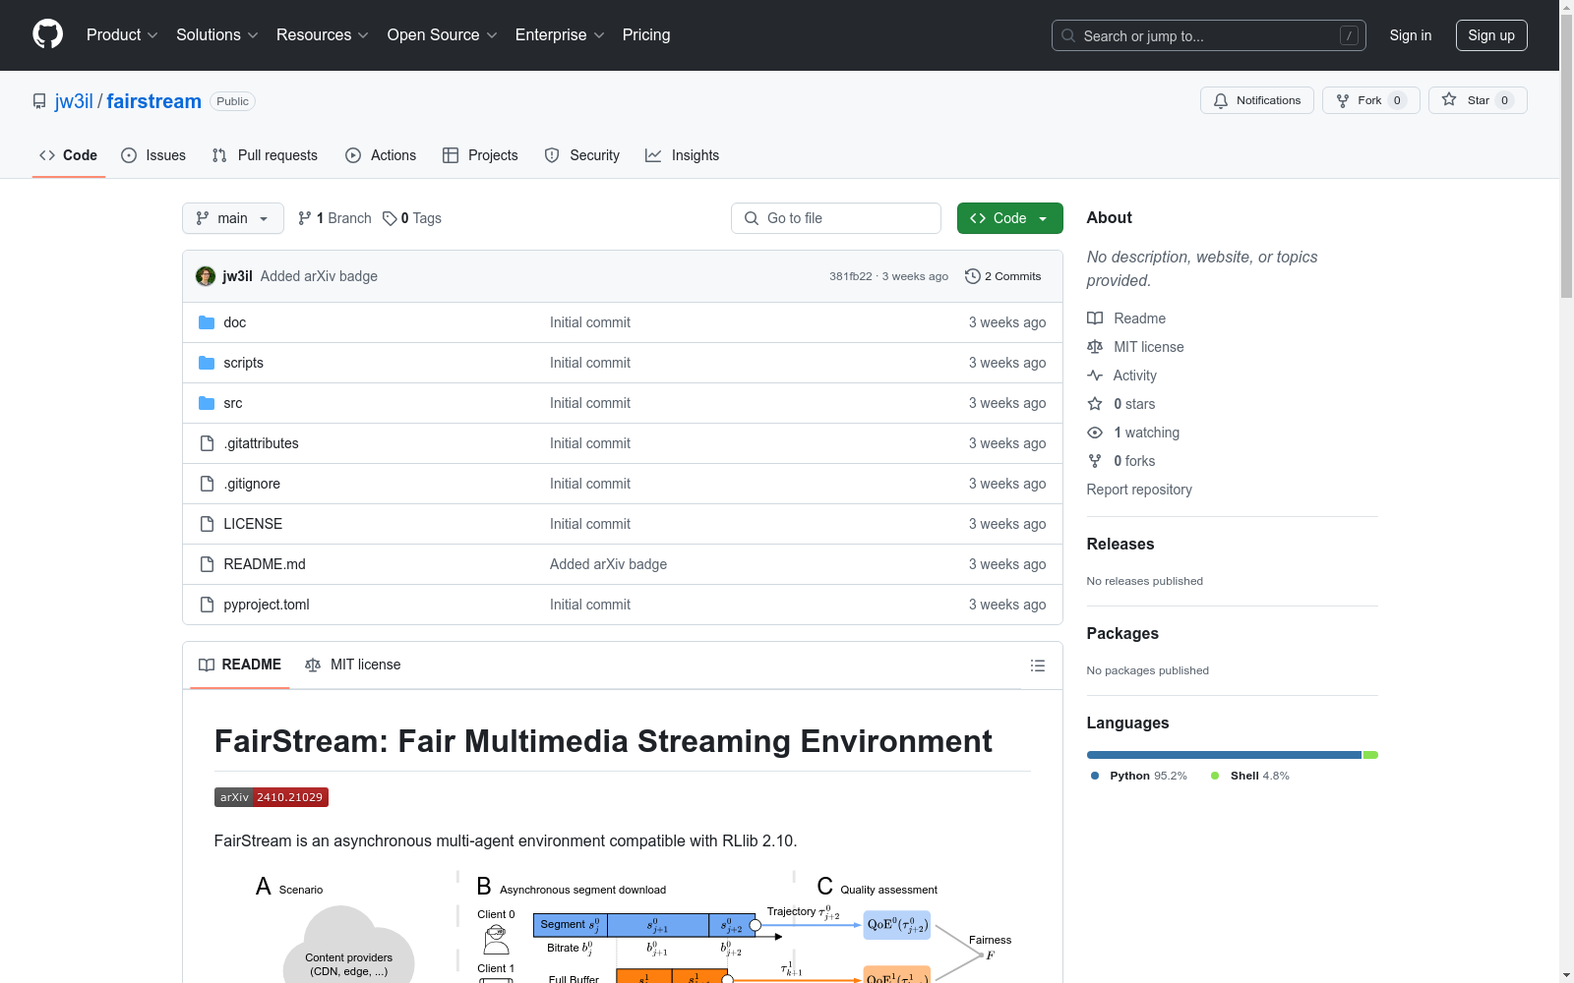Switch to the Projects tab
Screen dimensions: 1574x983
tap(480, 155)
